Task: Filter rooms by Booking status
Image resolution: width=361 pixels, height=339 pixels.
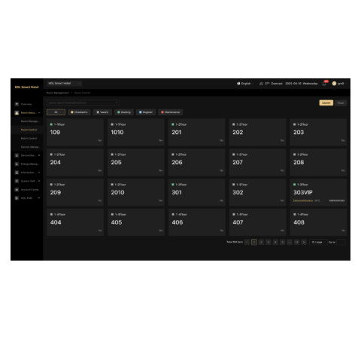Action: coord(124,112)
